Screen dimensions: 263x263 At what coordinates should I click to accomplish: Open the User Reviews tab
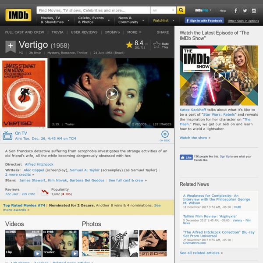pos(84,32)
